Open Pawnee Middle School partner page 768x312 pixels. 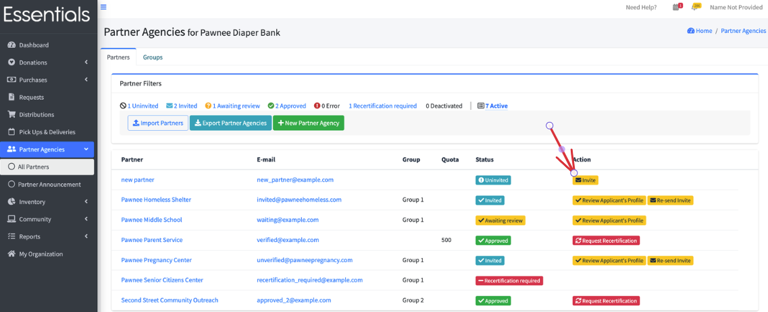pyautogui.click(x=151, y=220)
